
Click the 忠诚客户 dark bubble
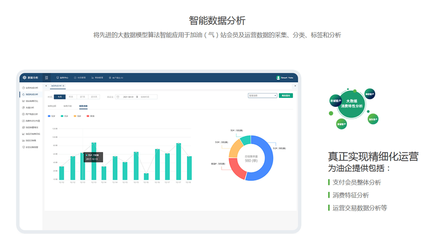click(336, 101)
